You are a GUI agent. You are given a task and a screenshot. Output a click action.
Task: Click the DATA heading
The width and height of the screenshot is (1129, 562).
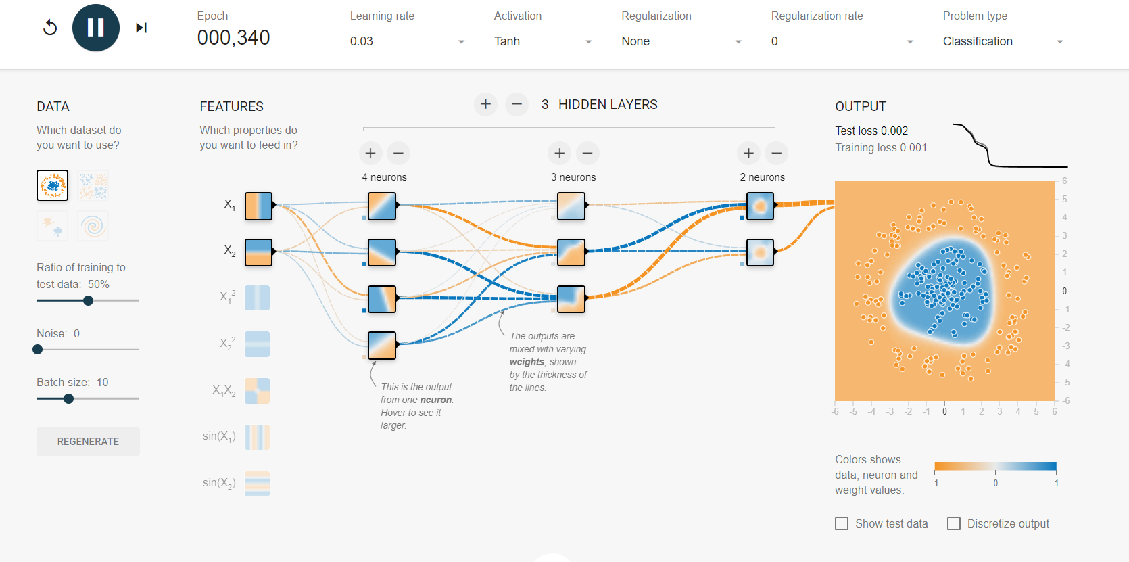click(x=53, y=106)
